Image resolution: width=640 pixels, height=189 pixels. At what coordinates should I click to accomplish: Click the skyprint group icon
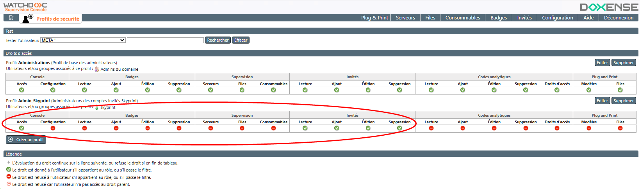(97, 107)
